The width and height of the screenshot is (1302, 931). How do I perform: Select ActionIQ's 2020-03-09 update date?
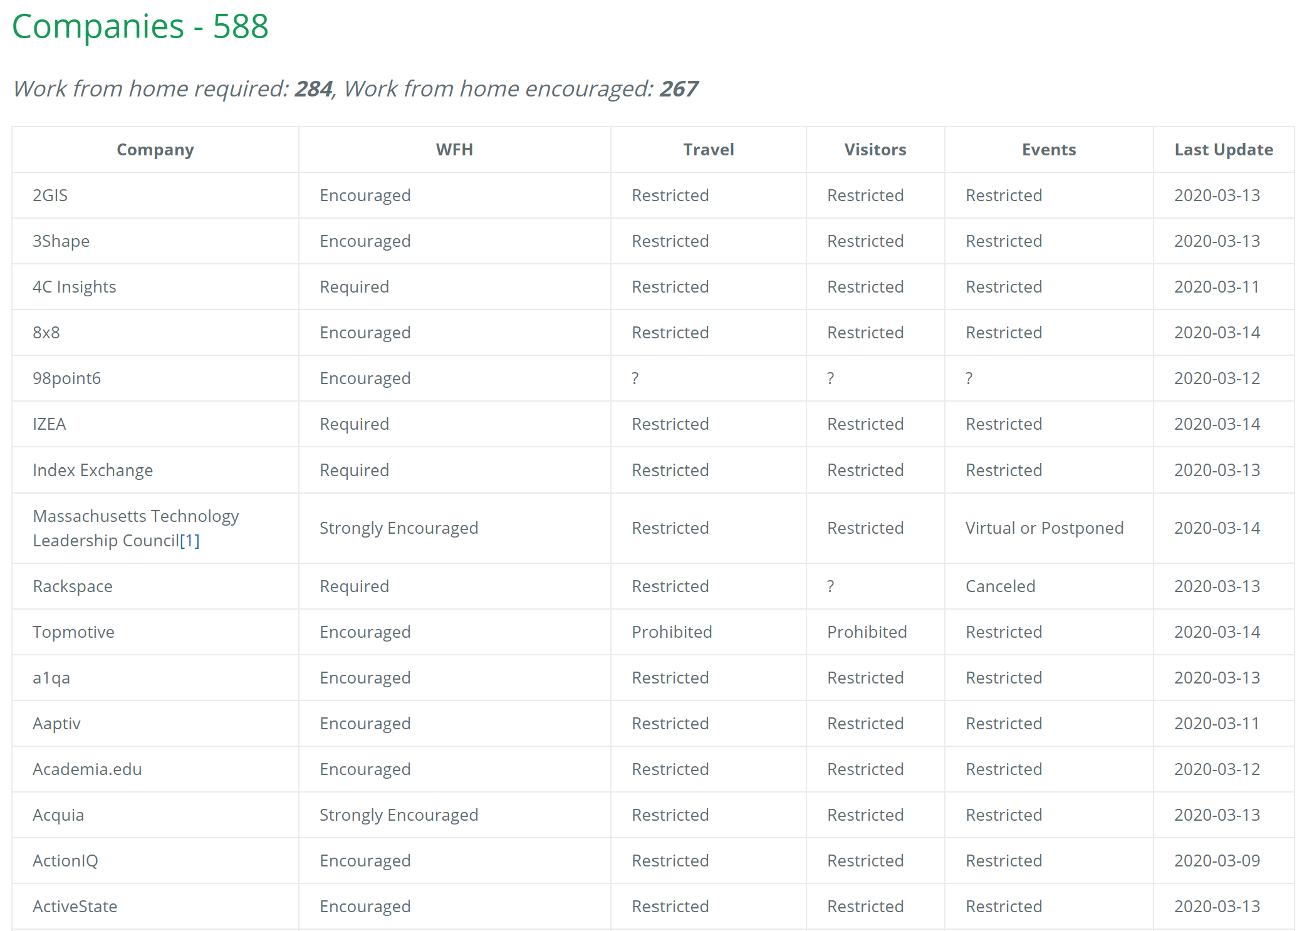click(x=1217, y=861)
